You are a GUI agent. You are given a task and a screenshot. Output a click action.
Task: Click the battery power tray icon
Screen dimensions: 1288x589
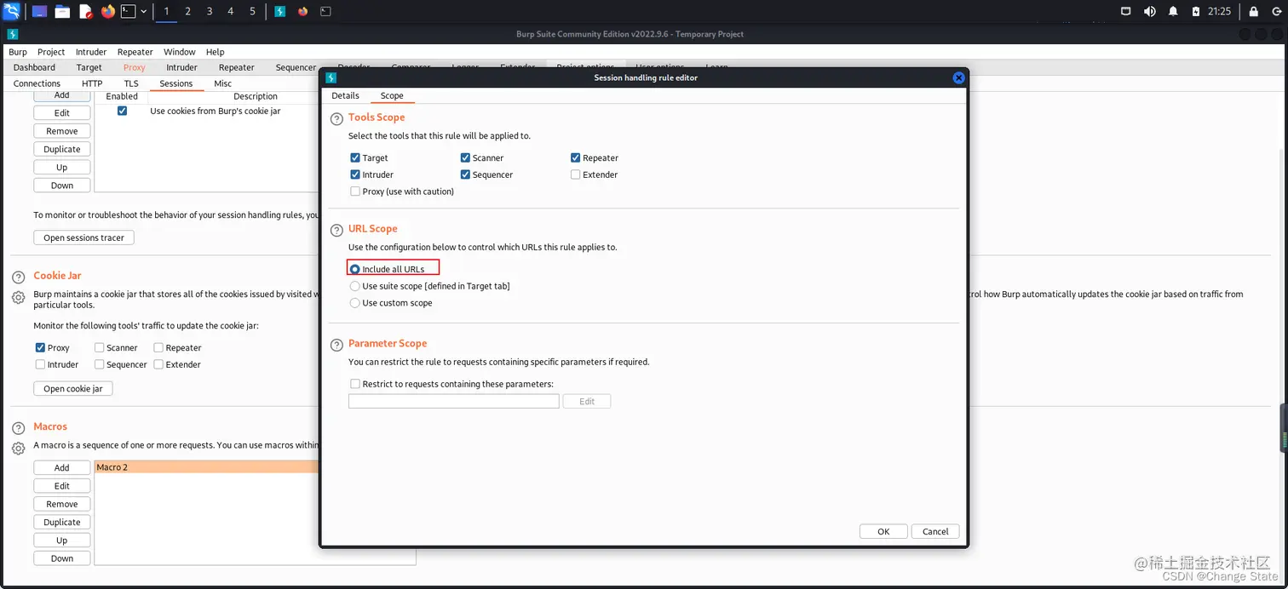pos(1196,11)
